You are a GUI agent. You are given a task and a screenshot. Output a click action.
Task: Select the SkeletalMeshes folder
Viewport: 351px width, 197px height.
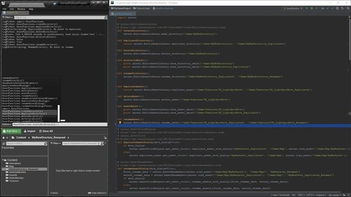pyautogui.click(x=18, y=172)
